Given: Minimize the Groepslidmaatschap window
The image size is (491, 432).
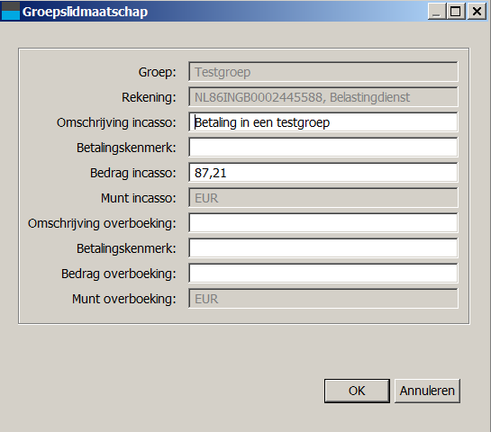Looking at the screenshot, I should click(437, 12).
